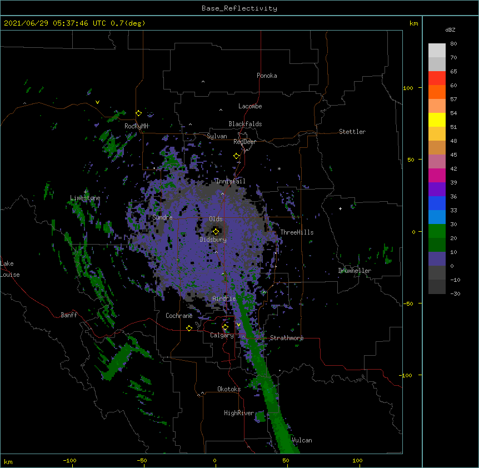
Task: Click the Sundre label
Action: coord(162,217)
